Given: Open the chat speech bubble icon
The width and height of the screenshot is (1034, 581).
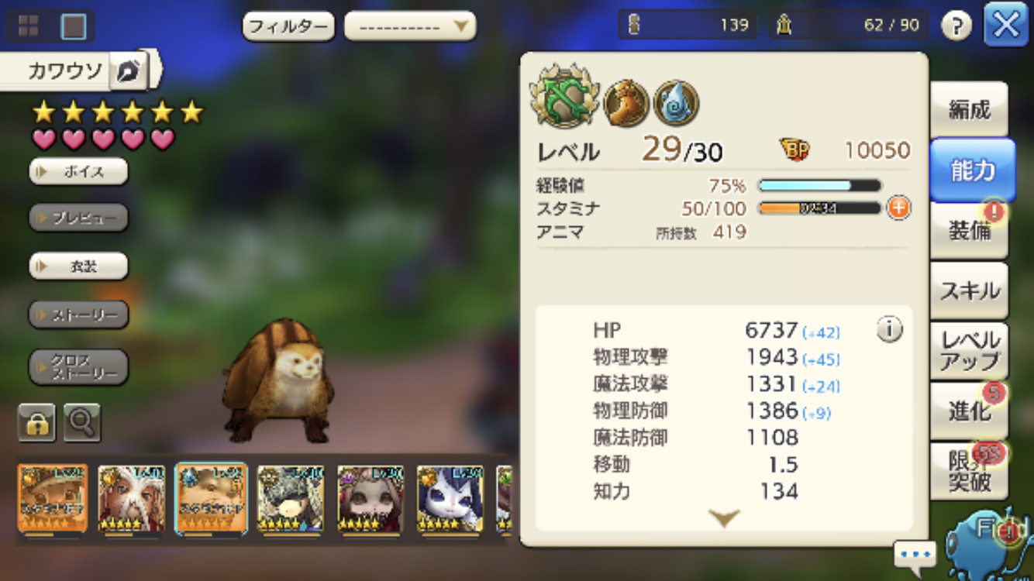Looking at the screenshot, I should pyautogui.click(x=915, y=555).
